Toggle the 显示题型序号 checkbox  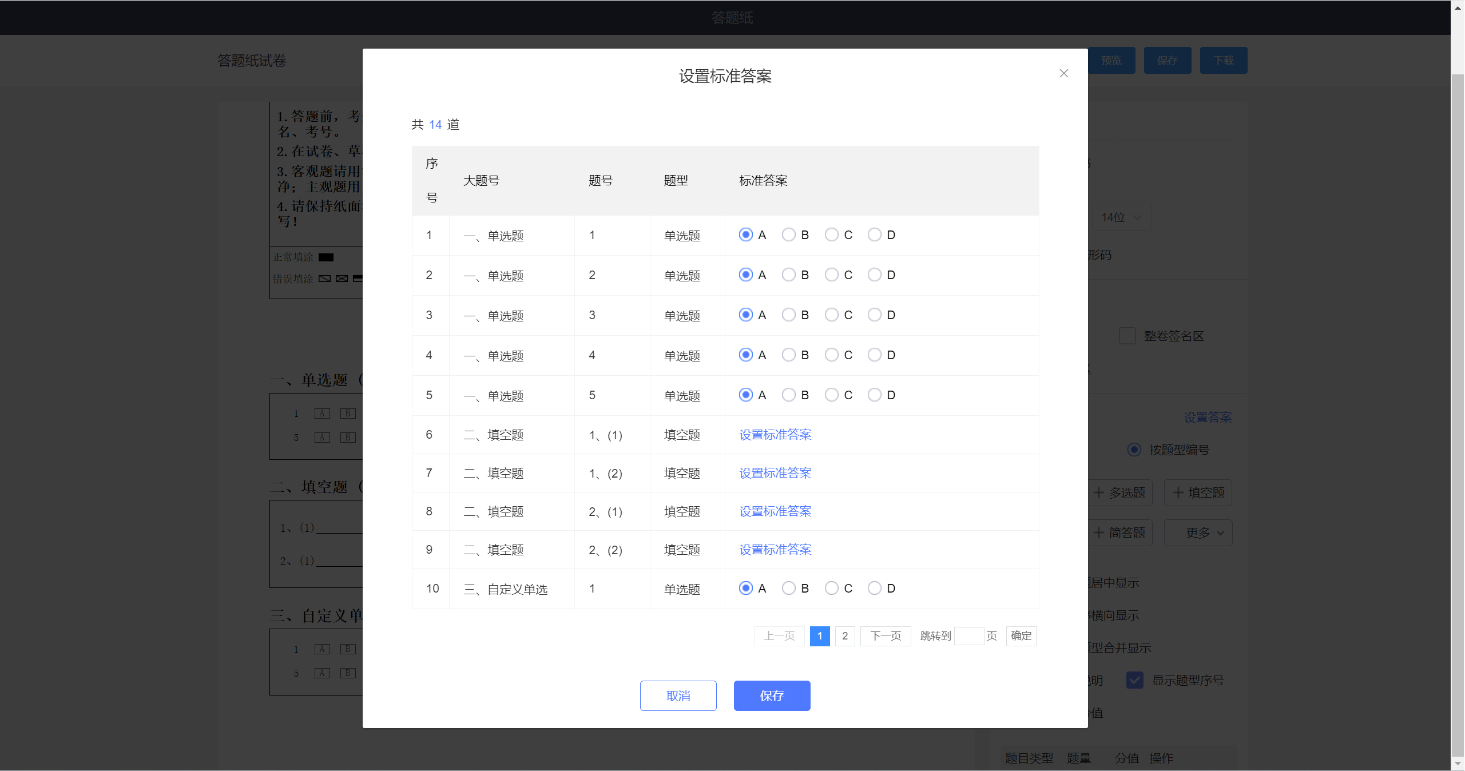click(1134, 680)
